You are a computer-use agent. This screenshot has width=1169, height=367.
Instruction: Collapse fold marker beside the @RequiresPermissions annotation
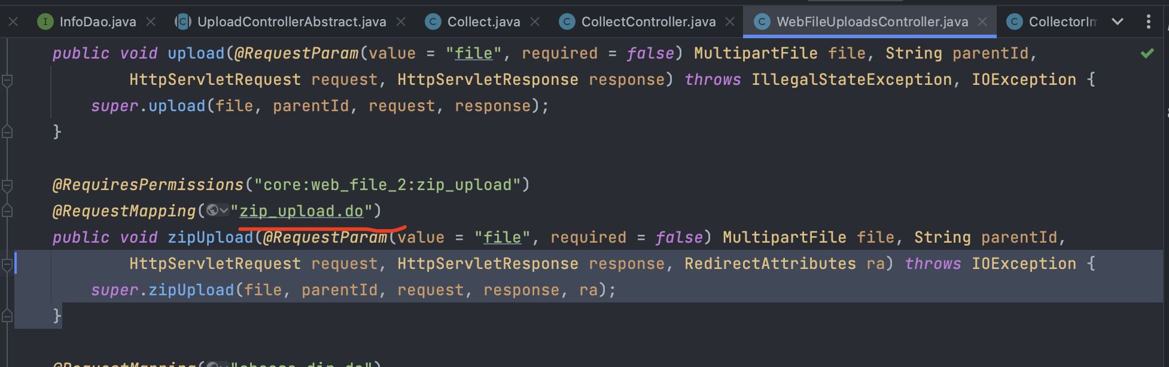[x=7, y=185]
